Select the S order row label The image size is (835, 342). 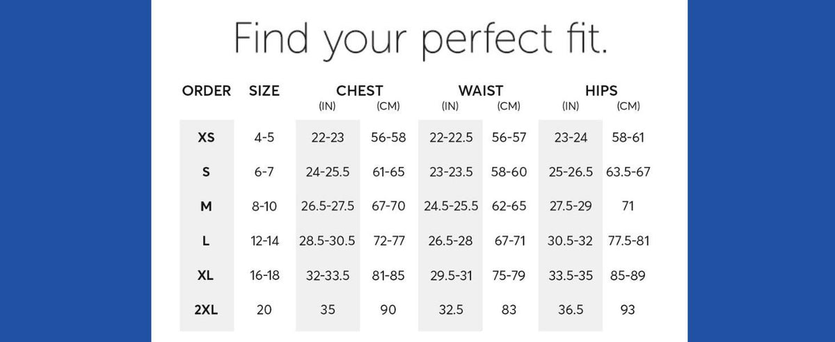pyautogui.click(x=206, y=172)
